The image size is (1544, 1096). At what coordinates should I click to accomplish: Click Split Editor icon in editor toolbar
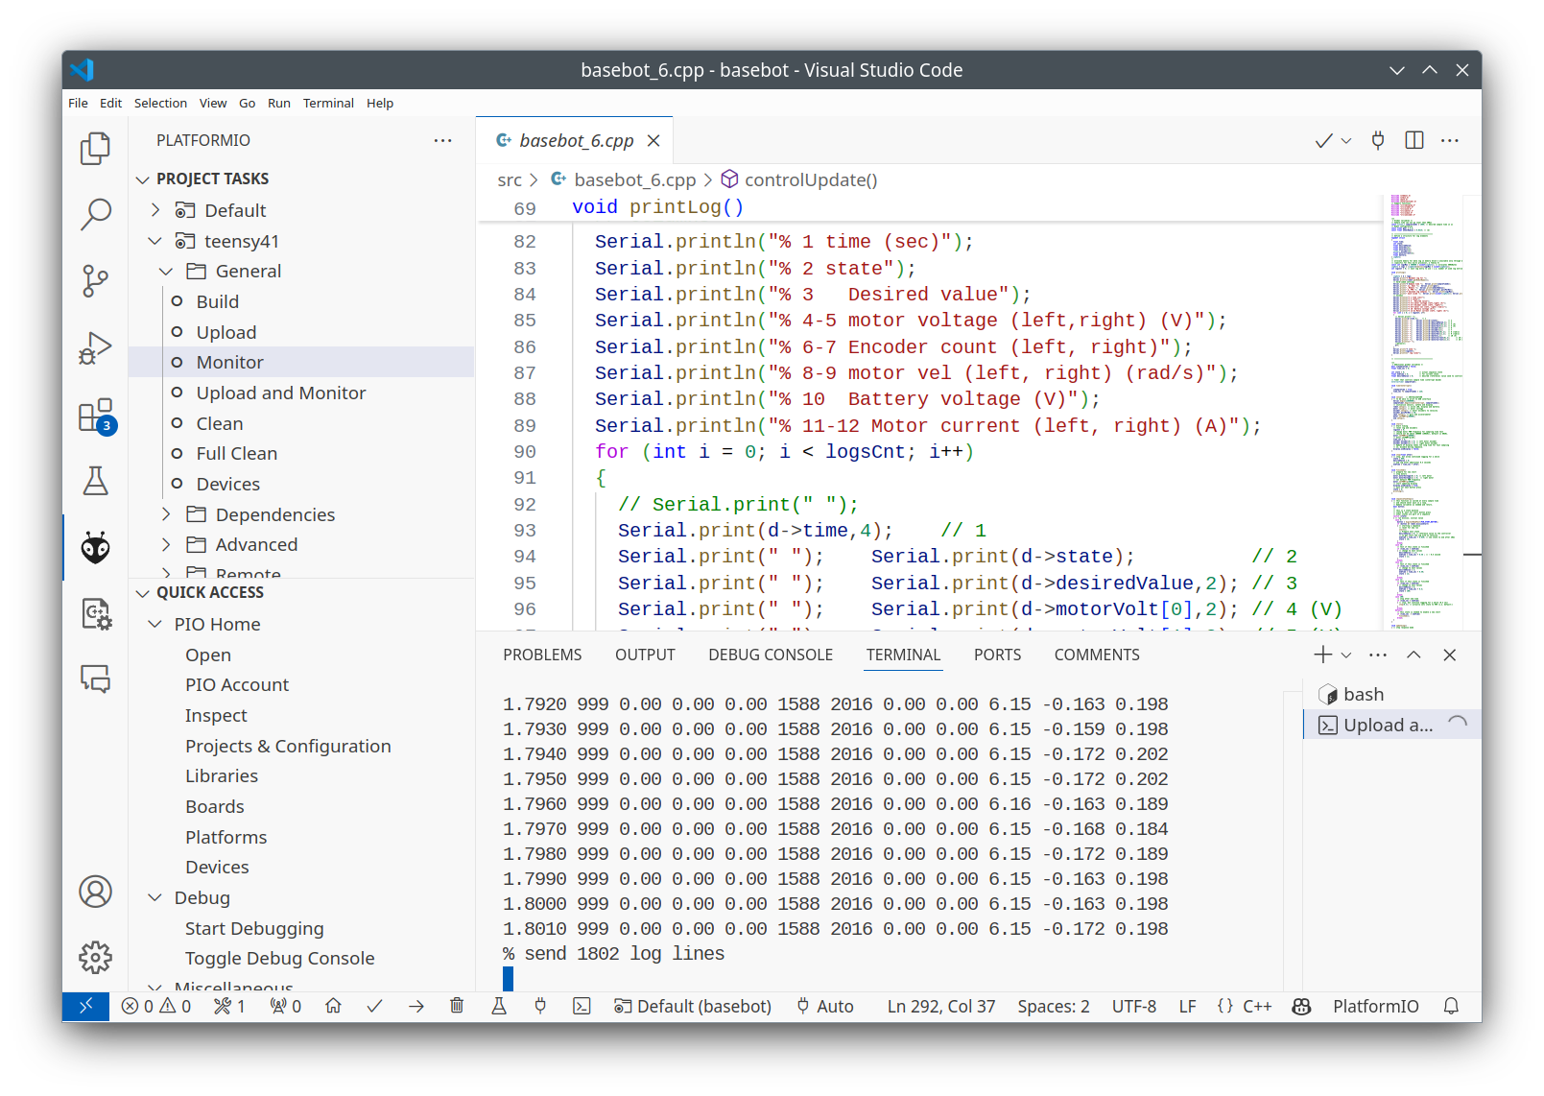[1413, 141]
